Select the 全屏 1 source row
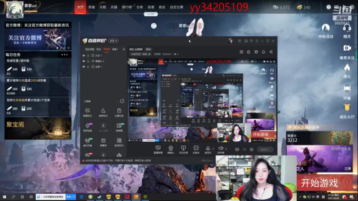The height and width of the screenshot is (201, 358). (x=103, y=67)
